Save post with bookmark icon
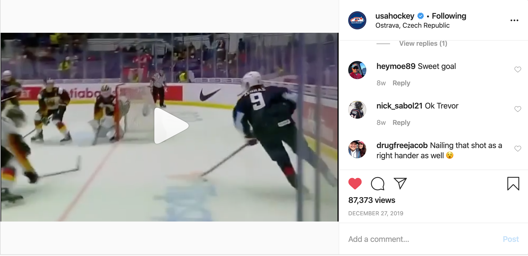528x256 pixels. [x=513, y=184]
